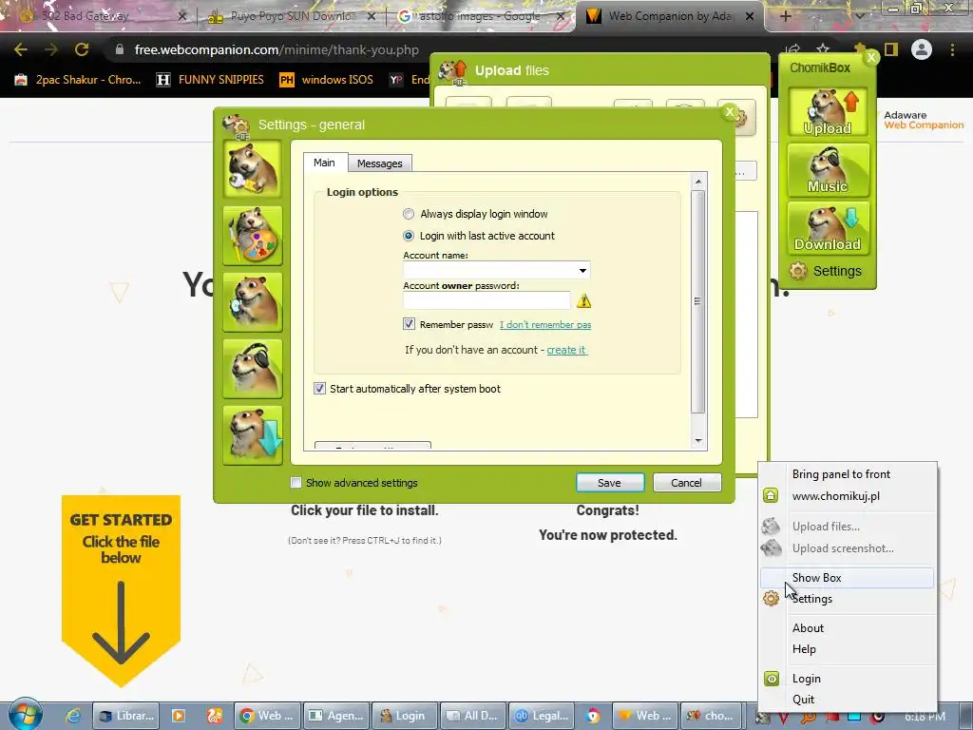The image size is (973, 730).
Task: Open the download settings hamster with arrow icon
Action: click(x=253, y=435)
